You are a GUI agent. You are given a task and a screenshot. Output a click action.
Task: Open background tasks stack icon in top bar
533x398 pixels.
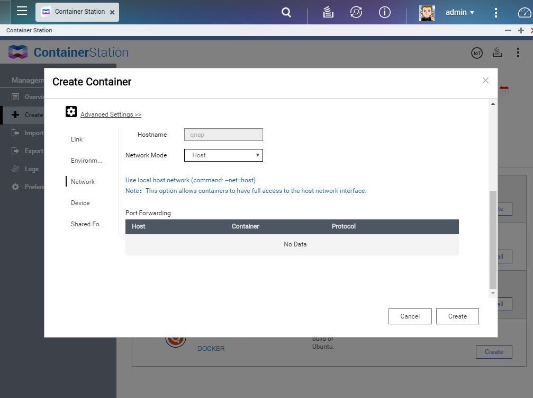point(328,13)
